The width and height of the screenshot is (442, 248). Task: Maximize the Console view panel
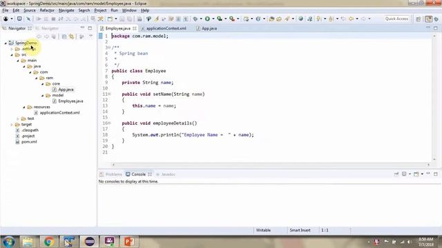pyautogui.click(x=436, y=174)
